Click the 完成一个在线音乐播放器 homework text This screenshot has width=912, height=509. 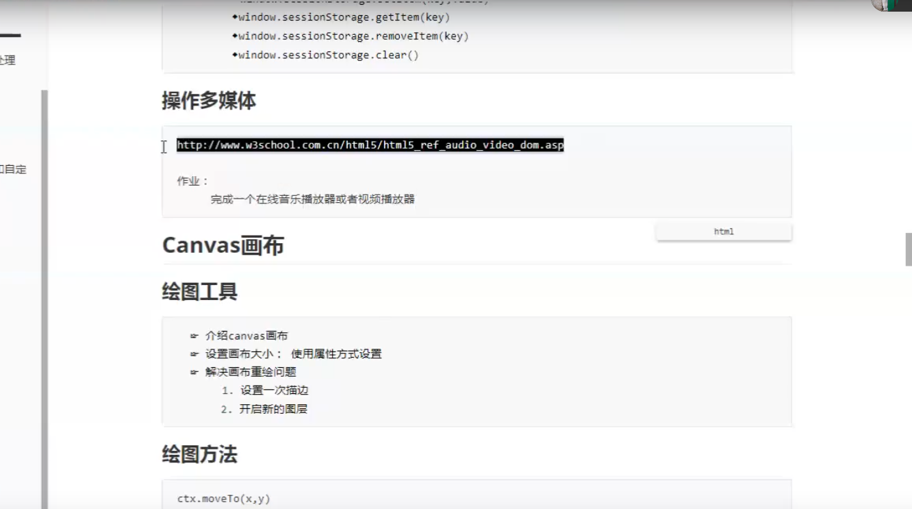coord(312,199)
